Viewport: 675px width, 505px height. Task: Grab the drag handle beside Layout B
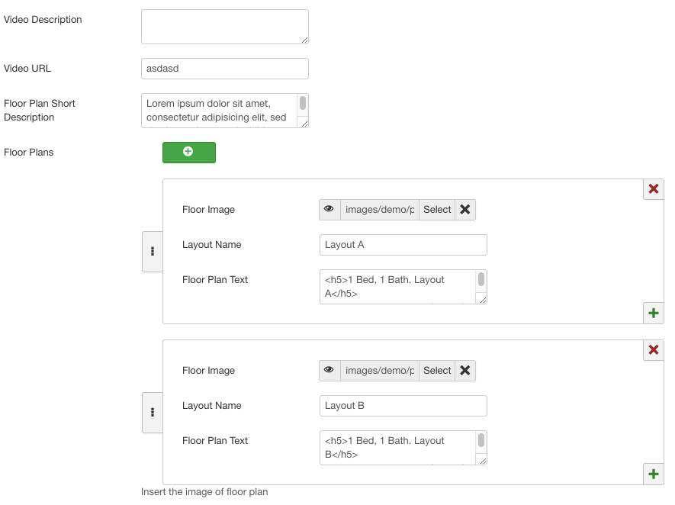pyautogui.click(x=152, y=413)
